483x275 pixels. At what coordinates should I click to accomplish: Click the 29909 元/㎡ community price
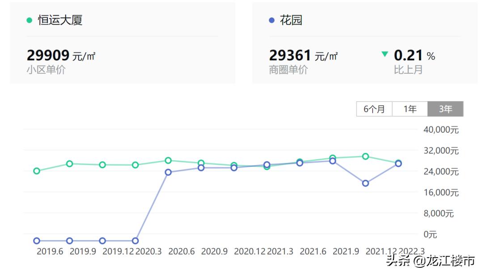click(61, 55)
